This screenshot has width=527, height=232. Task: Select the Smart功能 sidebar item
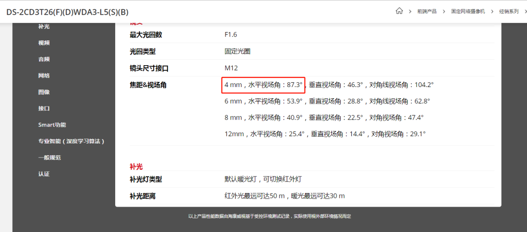point(52,125)
